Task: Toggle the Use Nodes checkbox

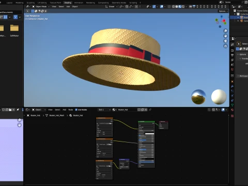Action: [x=76, y=110]
